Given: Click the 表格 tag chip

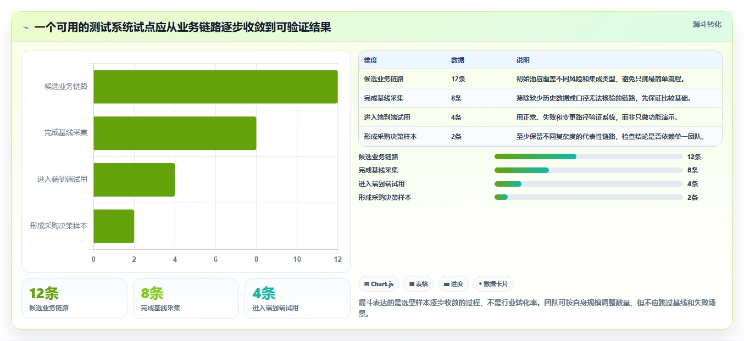Looking at the screenshot, I should (418, 284).
